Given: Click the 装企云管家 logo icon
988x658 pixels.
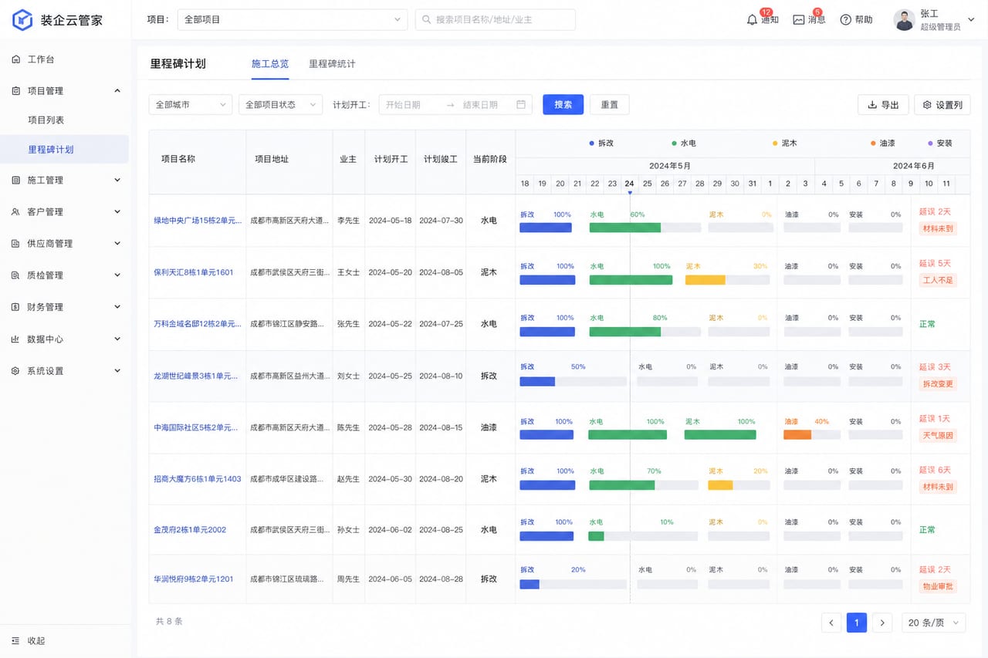Looking at the screenshot, I should coord(22,20).
